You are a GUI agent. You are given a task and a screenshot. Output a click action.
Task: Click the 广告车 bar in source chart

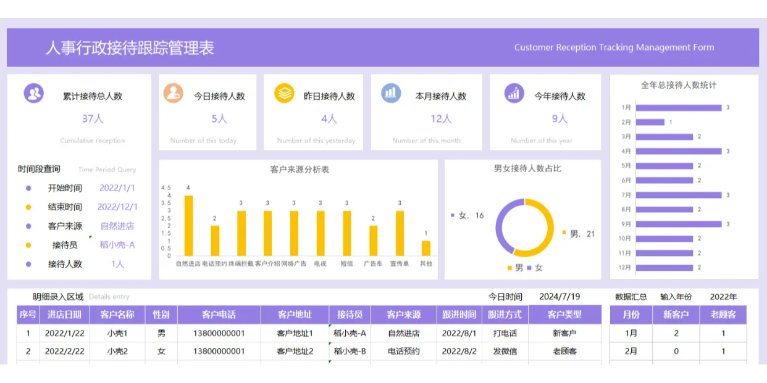click(x=373, y=241)
